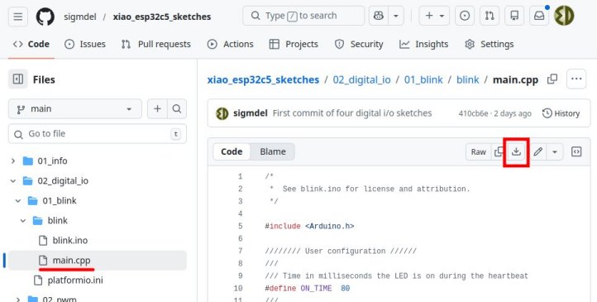Open the xiao_esp32c5_sketches repository header link
Image resolution: width=597 pixels, height=302 pixels.
(x=162, y=17)
